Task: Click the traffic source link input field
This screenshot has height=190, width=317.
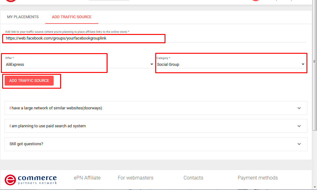Action: [156, 38]
